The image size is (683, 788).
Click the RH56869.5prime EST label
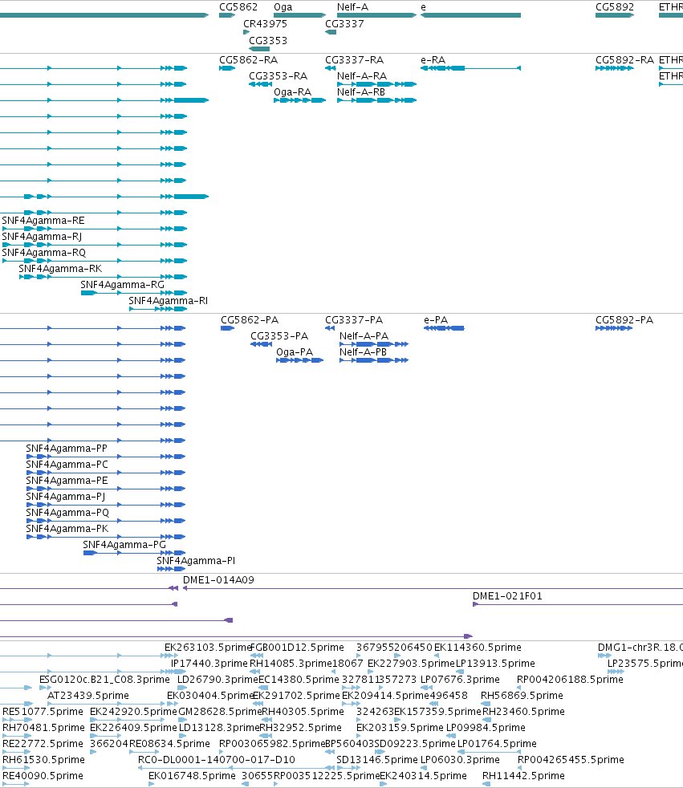(x=522, y=696)
